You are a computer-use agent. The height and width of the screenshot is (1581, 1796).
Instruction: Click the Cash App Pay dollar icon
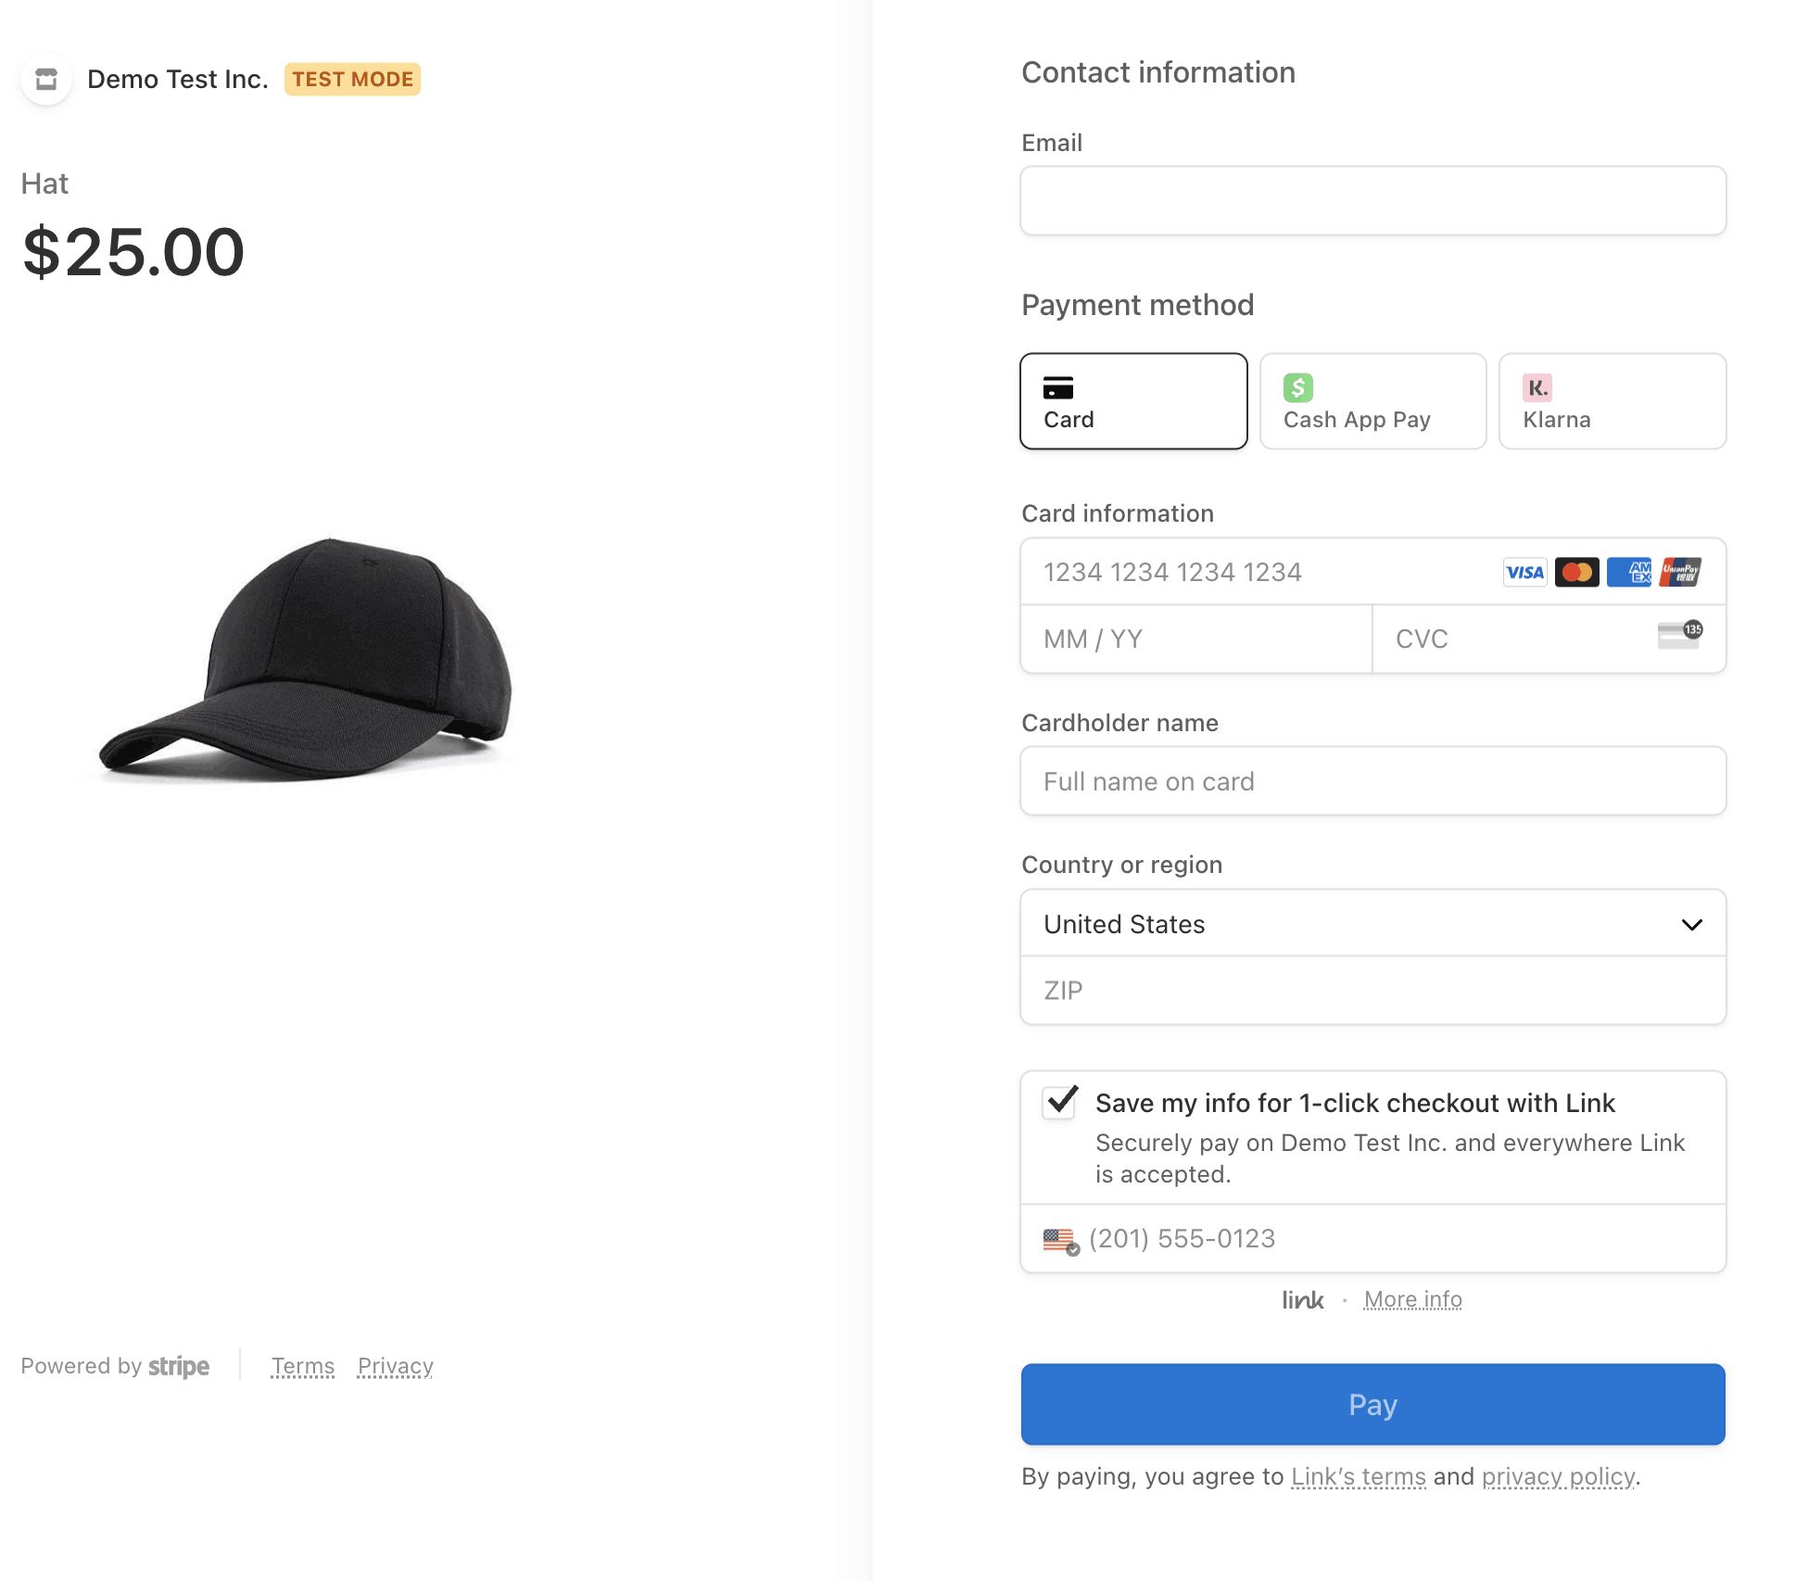click(x=1297, y=387)
